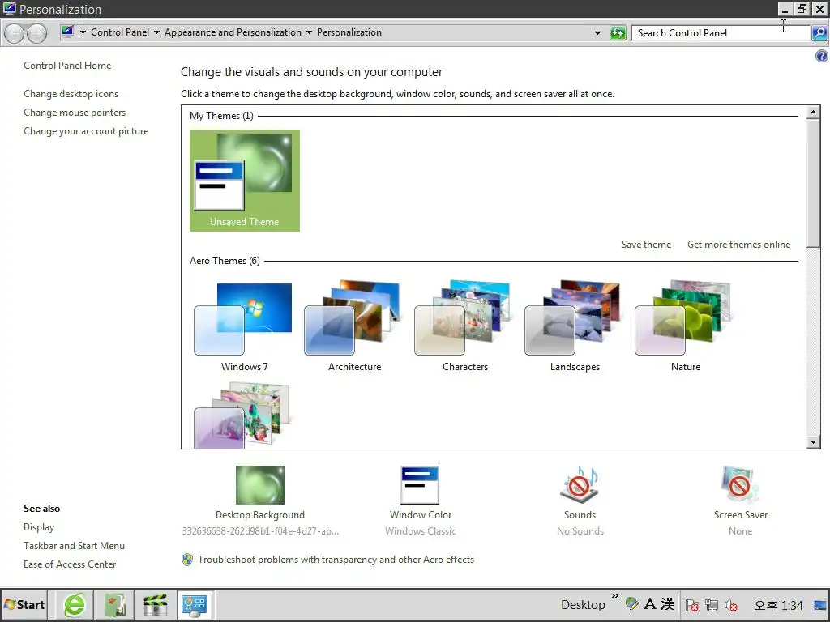This screenshot has height=622, width=830.
Task: Go back with the Back arrow
Action: [x=15, y=33]
